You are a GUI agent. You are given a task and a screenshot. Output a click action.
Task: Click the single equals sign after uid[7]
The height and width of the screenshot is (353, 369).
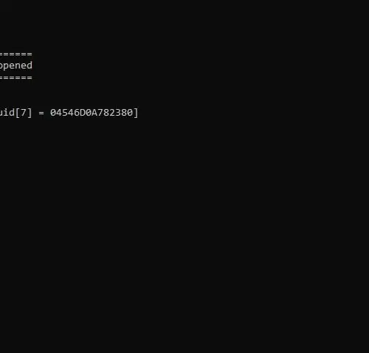41,113
